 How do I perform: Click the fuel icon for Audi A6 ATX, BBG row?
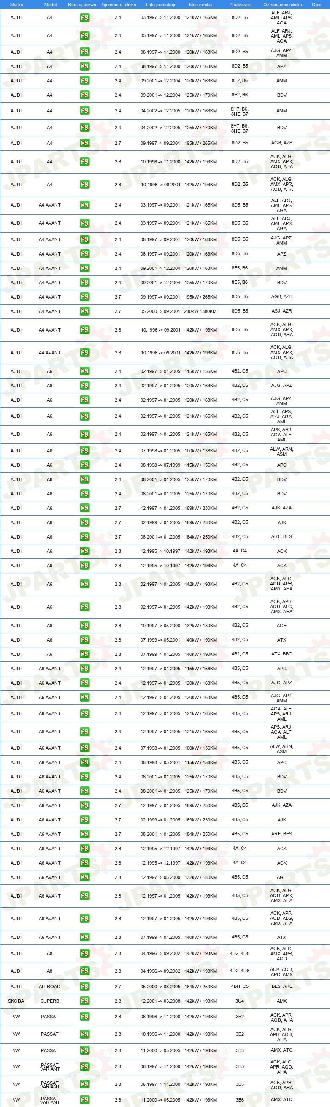point(84,654)
